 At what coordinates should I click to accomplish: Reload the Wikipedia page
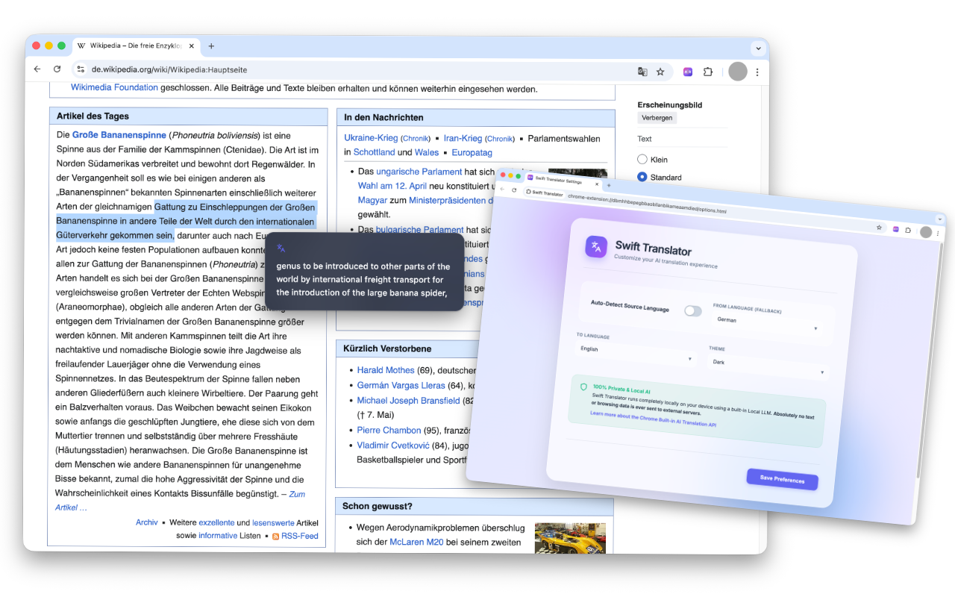57,69
